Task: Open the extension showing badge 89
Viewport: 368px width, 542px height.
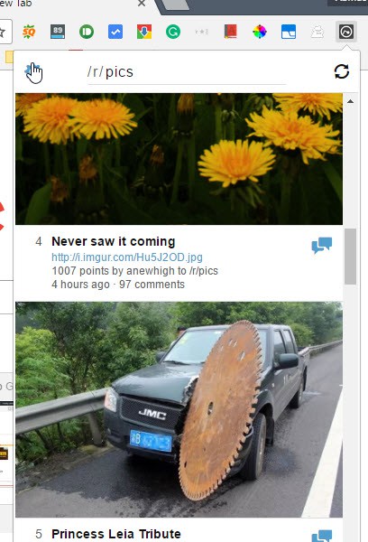Action: tap(58, 32)
